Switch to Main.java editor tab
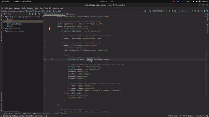The height and width of the screenshot is (117, 209). (72, 14)
